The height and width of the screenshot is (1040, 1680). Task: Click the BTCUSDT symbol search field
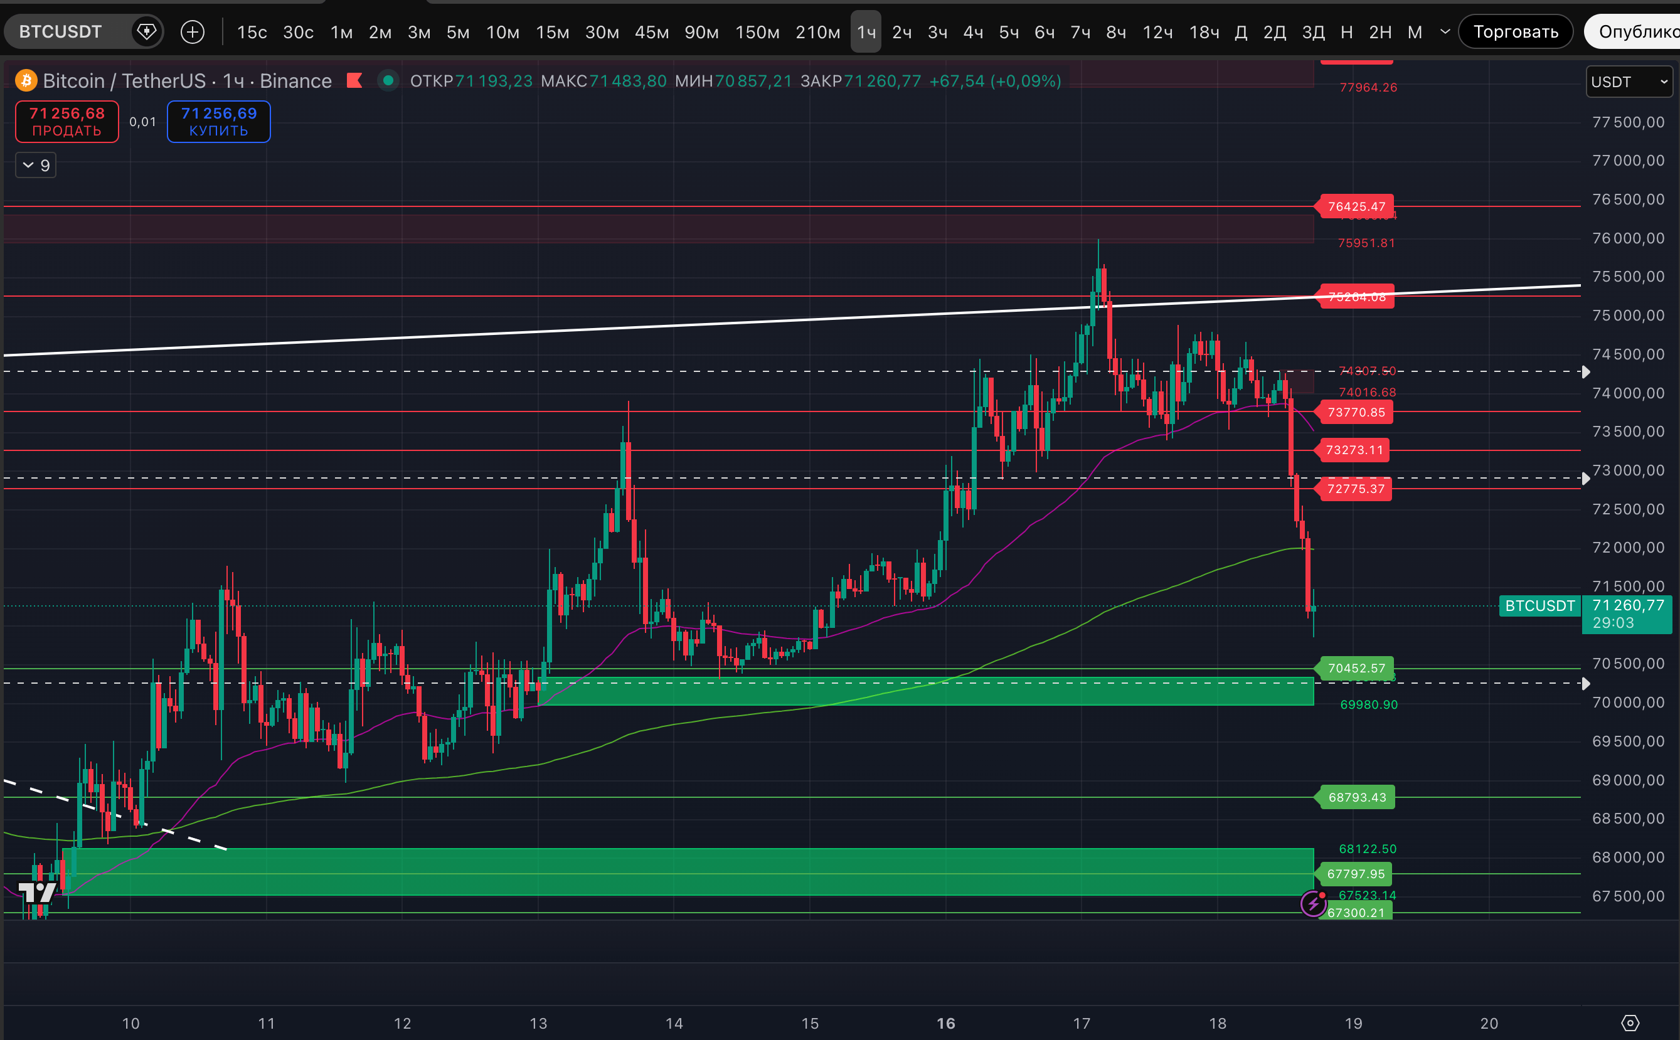click(61, 31)
